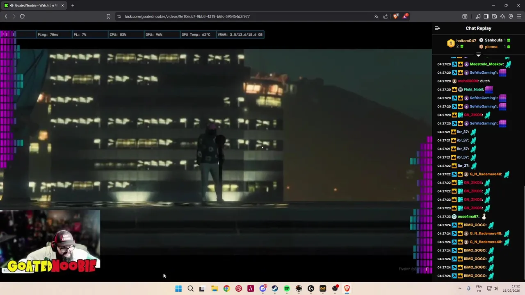Open Floki_Nabil chat username

(474, 89)
